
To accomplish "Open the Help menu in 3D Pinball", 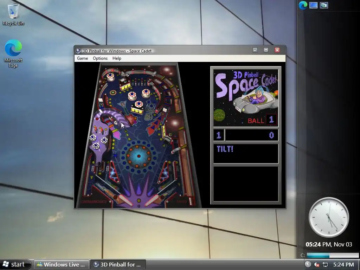I will [117, 58].
